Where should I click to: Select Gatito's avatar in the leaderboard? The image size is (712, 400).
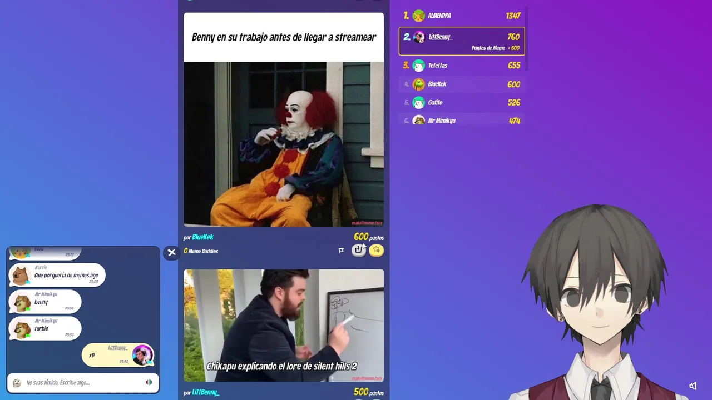[419, 103]
